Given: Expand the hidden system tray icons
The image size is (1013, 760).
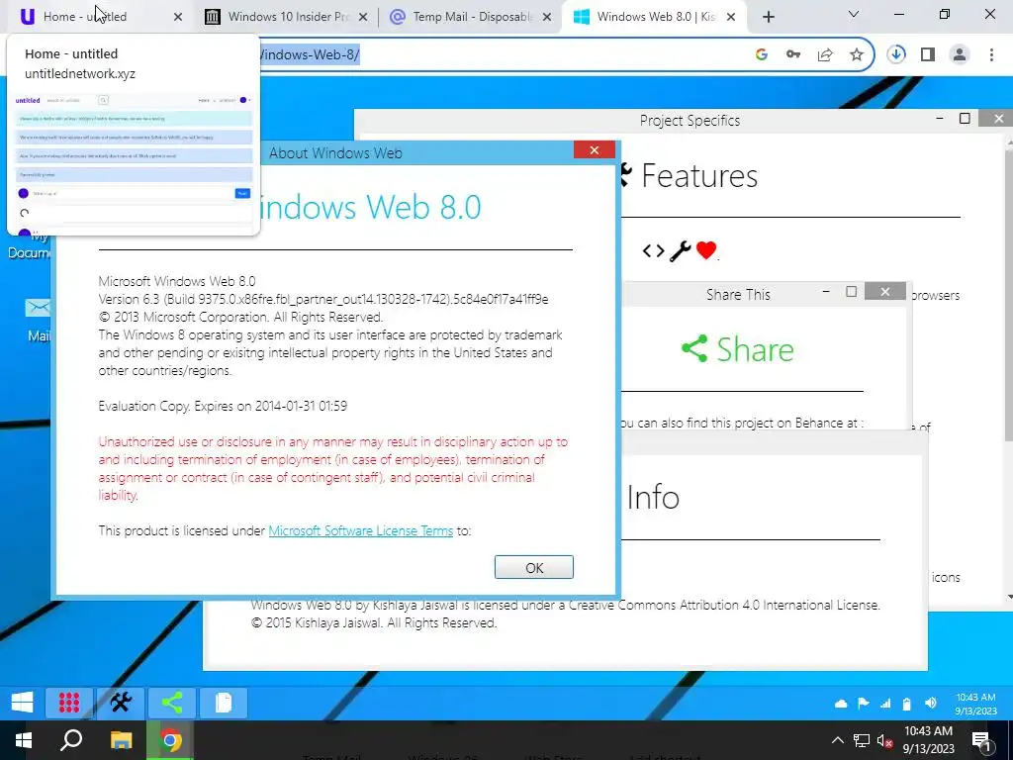Looking at the screenshot, I should 837,740.
